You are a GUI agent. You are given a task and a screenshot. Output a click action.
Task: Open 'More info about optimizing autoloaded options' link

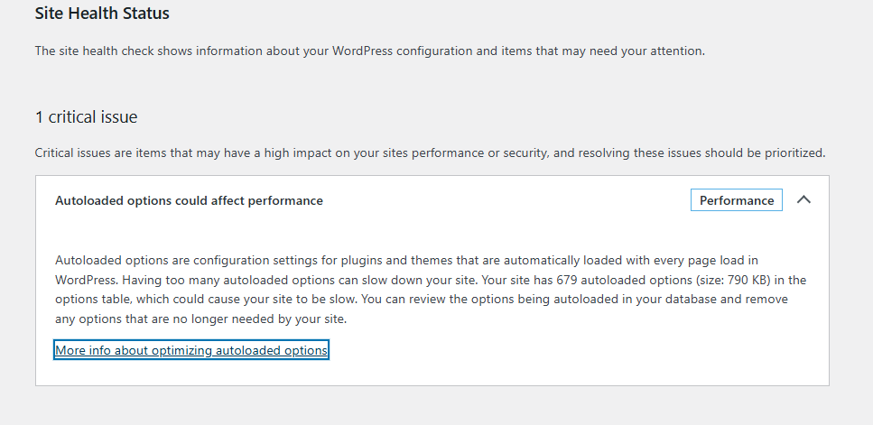click(x=191, y=350)
